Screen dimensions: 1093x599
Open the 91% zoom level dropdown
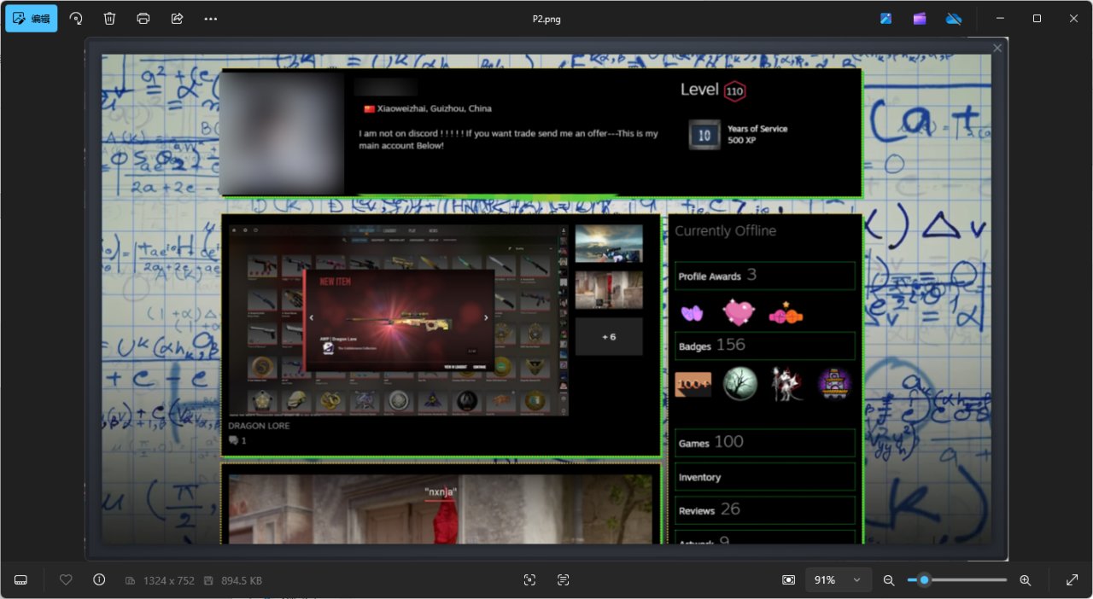838,580
